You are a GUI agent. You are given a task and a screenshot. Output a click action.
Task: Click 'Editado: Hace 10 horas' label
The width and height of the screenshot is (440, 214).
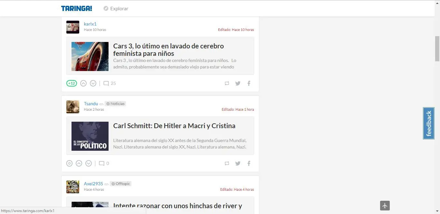tap(236, 30)
